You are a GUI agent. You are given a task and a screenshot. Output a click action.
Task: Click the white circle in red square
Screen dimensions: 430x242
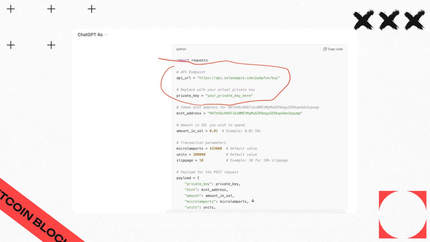coord(402,214)
